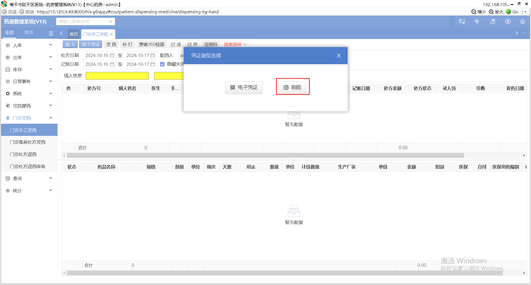Expand the 查询 menu chevron

point(51,178)
